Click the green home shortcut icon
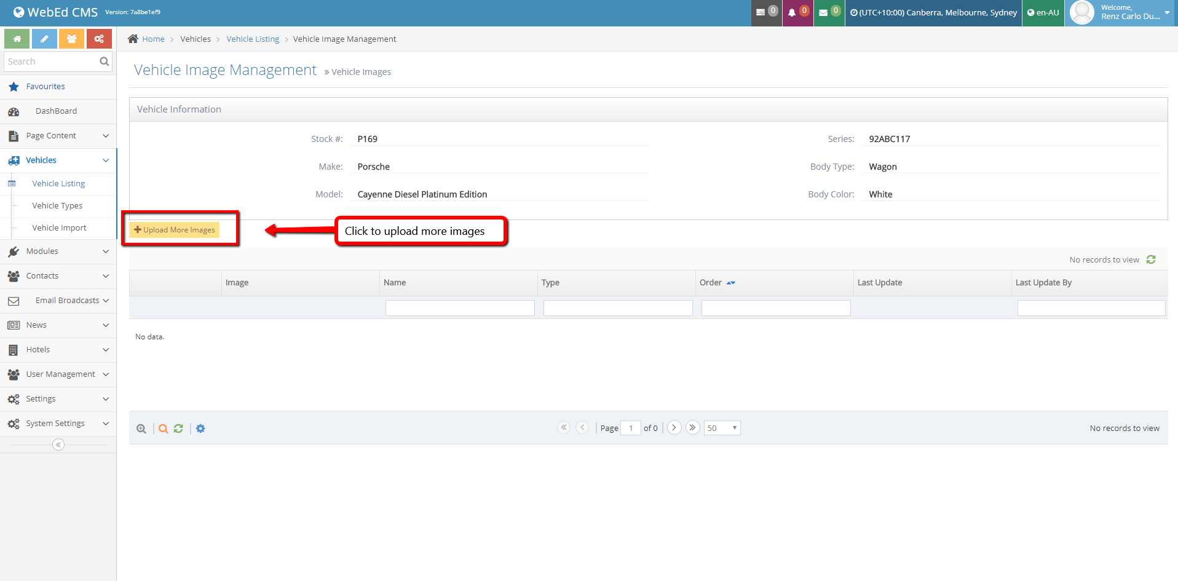 point(17,39)
